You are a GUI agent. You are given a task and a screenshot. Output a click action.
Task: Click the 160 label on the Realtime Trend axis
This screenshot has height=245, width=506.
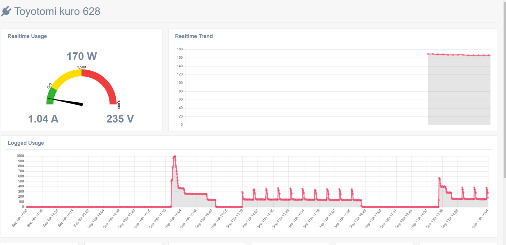(x=180, y=58)
